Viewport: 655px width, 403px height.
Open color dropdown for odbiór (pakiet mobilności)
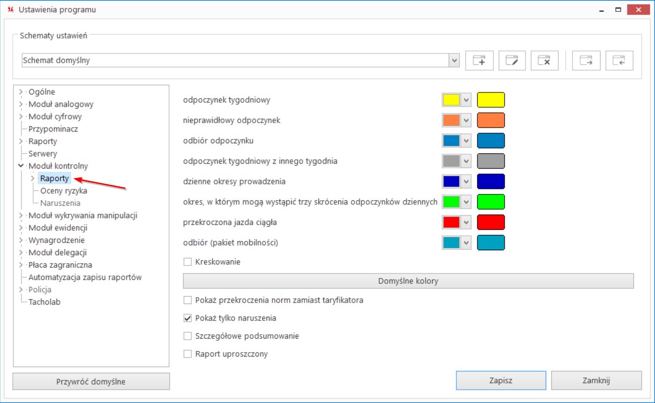point(466,243)
